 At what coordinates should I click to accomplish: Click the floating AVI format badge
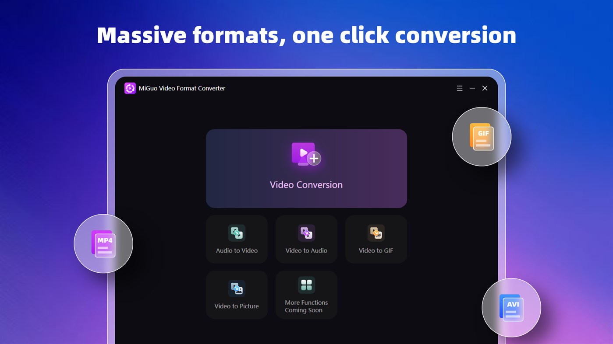511,308
